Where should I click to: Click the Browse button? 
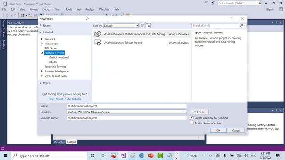coord(199,112)
